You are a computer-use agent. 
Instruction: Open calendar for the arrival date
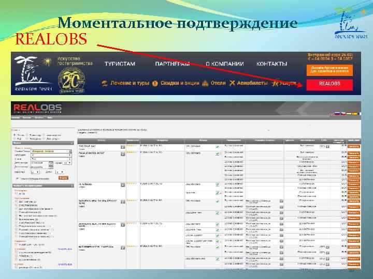(51, 163)
